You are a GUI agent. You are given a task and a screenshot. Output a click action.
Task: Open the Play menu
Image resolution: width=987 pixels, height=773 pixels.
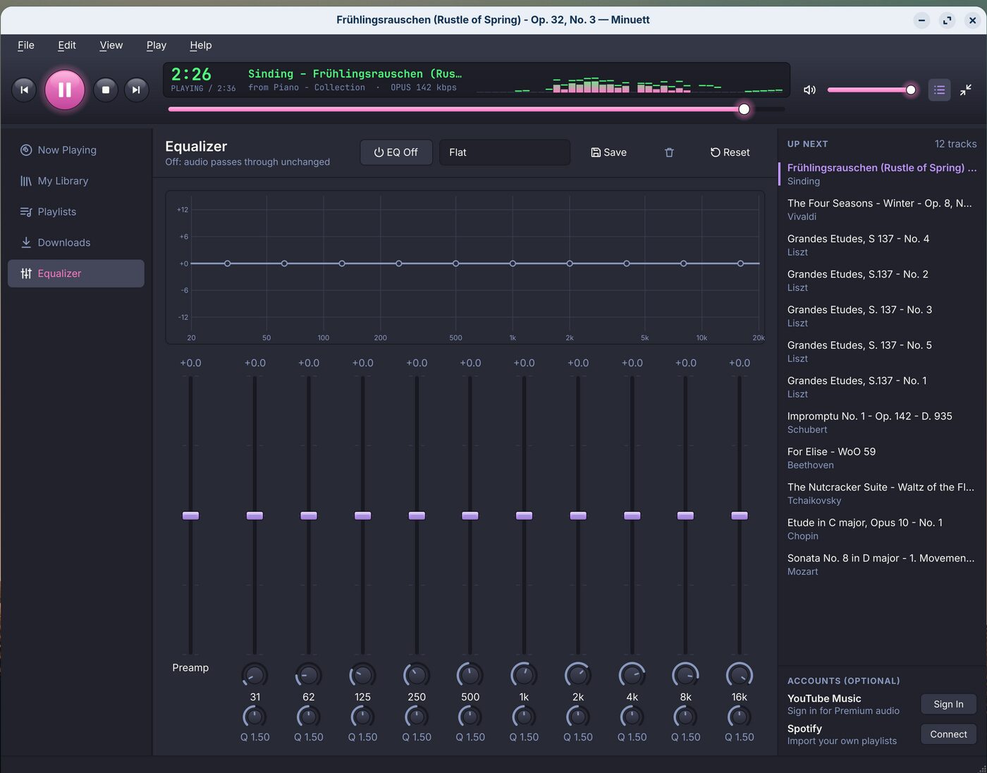point(157,45)
